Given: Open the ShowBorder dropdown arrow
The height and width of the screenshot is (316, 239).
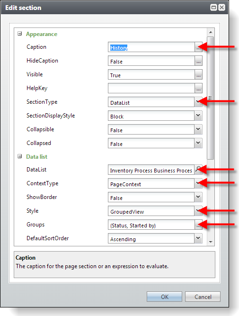Looking at the screenshot, I should pyautogui.click(x=198, y=197).
